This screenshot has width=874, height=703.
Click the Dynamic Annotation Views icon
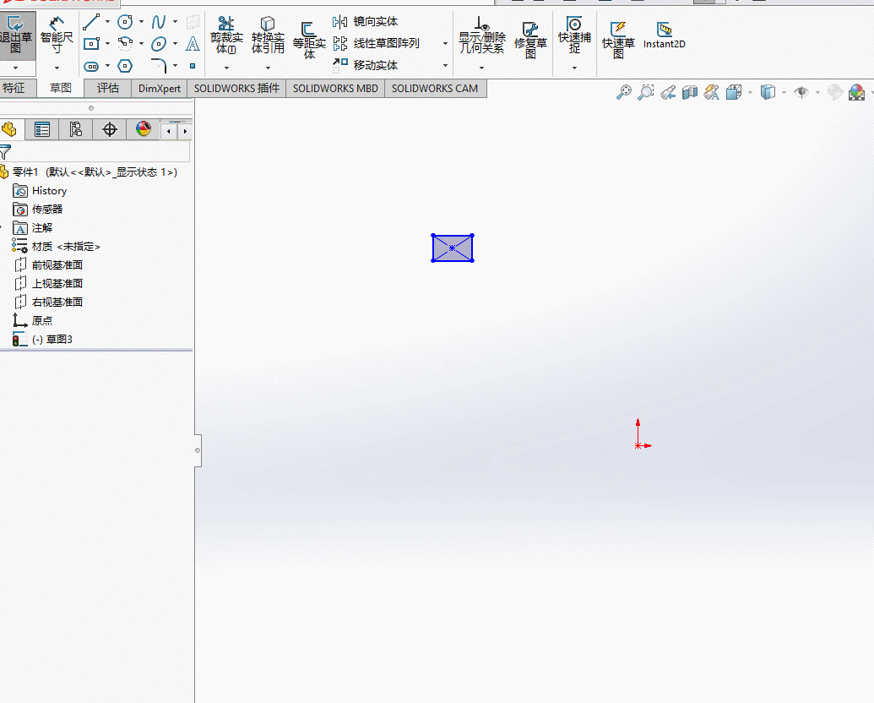pyautogui.click(x=712, y=92)
